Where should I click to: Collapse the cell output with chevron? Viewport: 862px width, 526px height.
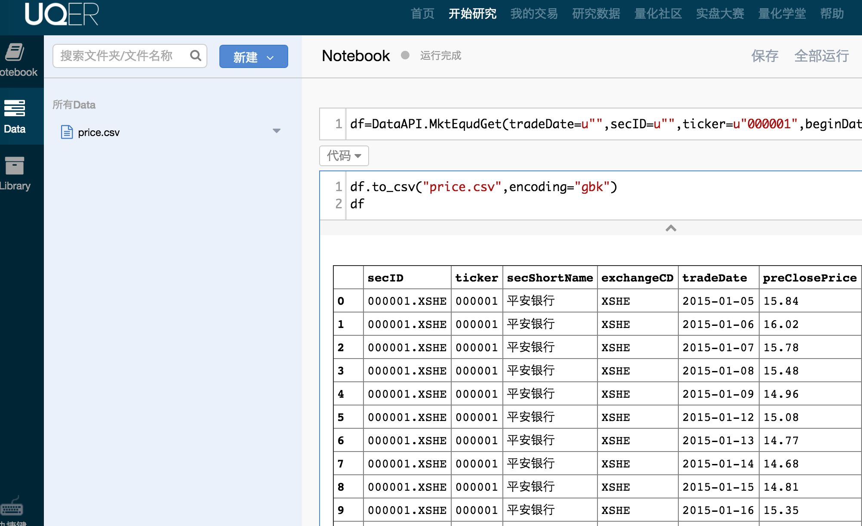pyautogui.click(x=671, y=228)
